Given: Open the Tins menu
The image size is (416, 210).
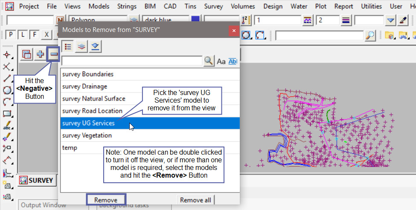Looking at the screenshot, I should 190,6.
